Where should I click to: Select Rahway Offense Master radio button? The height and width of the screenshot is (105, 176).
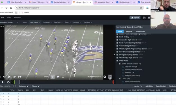[123, 70]
